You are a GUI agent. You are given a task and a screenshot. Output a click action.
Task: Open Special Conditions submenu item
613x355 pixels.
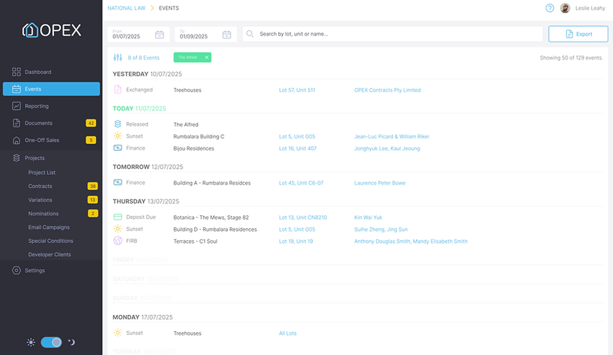click(x=51, y=241)
